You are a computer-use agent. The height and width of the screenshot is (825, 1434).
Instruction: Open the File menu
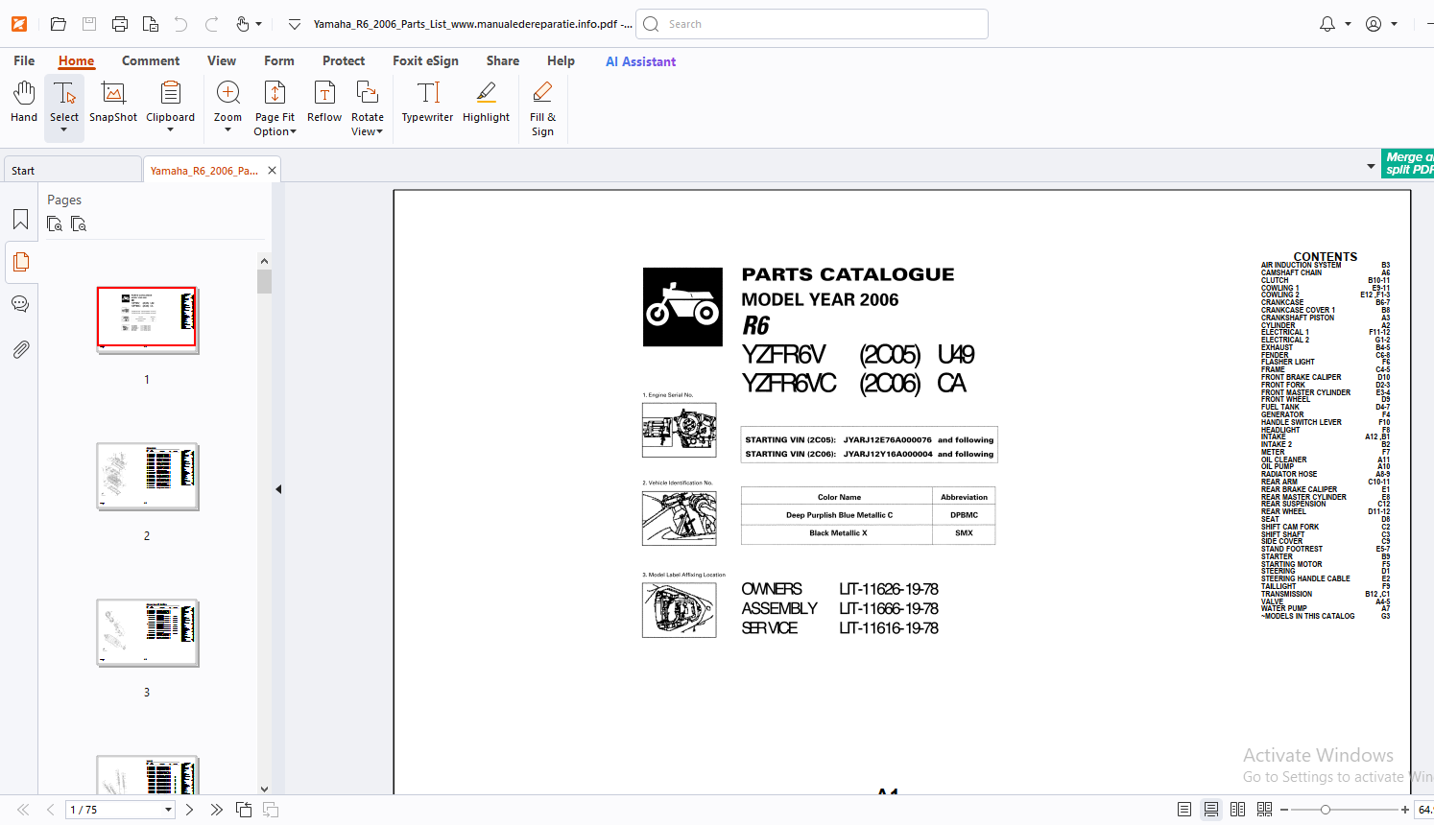(x=24, y=60)
